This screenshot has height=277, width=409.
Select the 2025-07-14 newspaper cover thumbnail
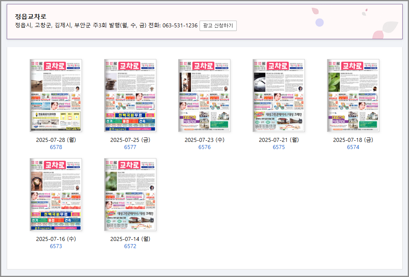pos(130,195)
